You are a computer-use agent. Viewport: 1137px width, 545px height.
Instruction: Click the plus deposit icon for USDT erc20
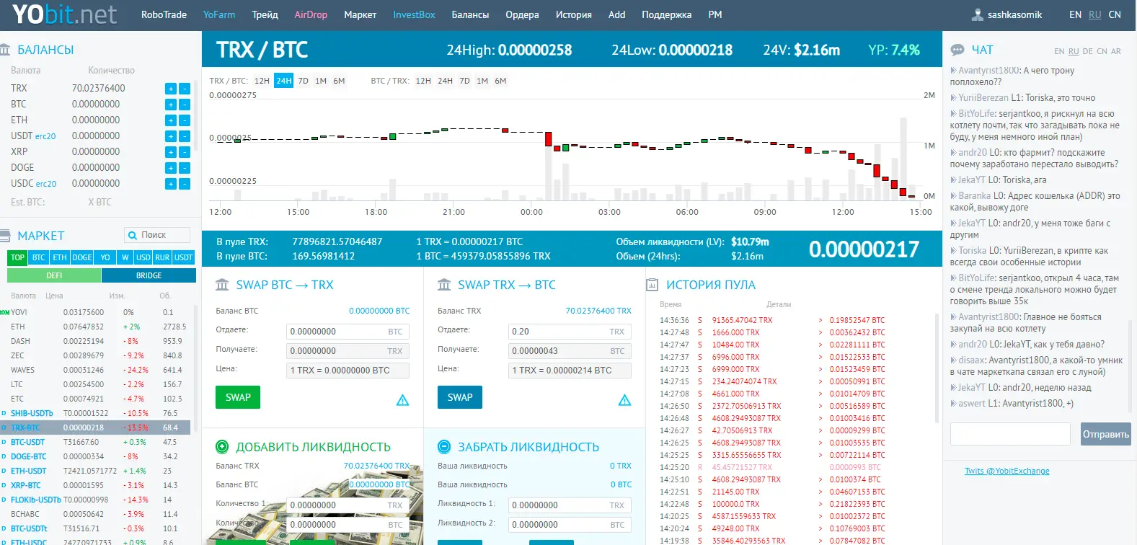coord(171,136)
